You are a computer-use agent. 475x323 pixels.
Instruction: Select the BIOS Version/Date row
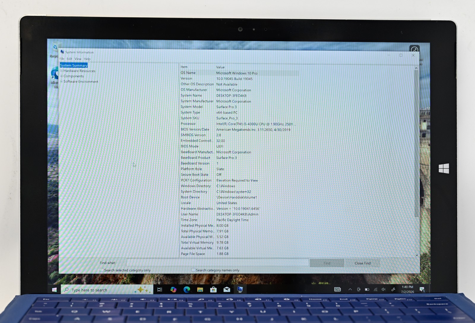(239, 129)
